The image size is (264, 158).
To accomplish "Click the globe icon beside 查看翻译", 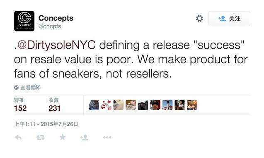I will coord(16,87).
